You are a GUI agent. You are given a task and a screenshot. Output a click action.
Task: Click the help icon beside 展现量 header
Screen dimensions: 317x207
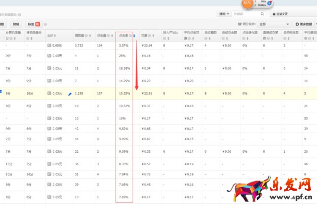[x=87, y=36]
